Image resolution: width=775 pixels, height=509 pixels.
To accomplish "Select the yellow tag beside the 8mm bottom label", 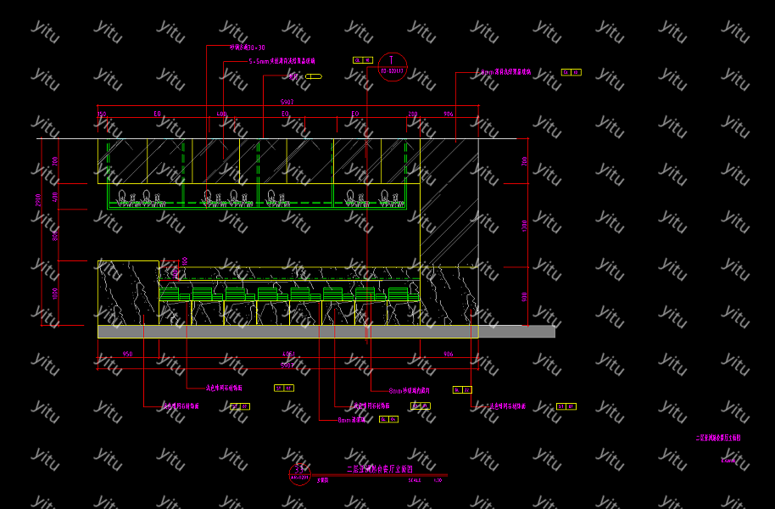I will tap(388, 419).
